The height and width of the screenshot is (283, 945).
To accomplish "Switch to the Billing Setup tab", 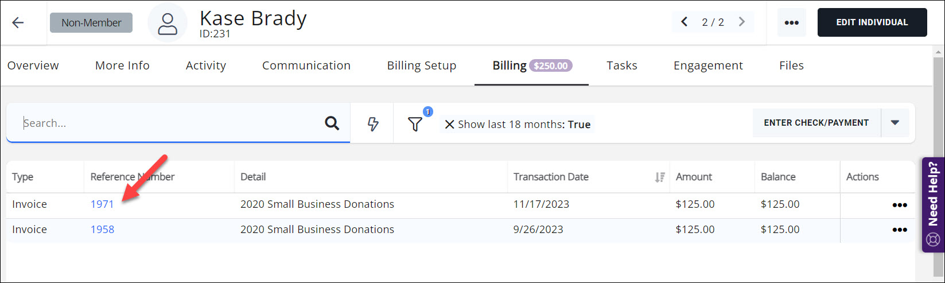I will tap(421, 65).
